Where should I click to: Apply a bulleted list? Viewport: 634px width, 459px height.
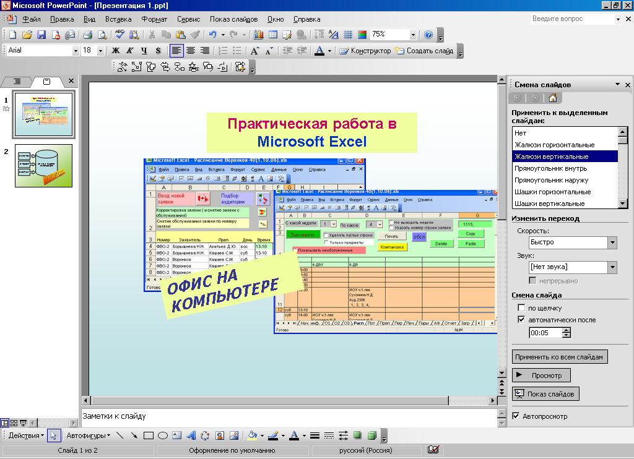[237, 51]
